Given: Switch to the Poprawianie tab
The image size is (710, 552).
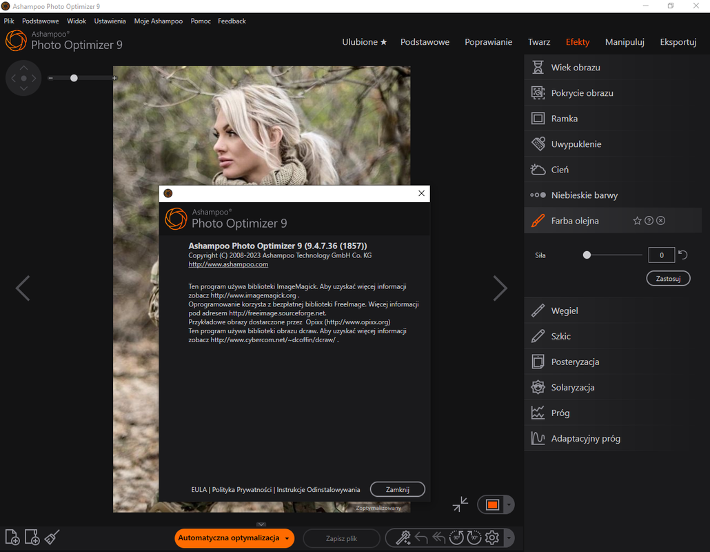Looking at the screenshot, I should click(x=488, y=41).
